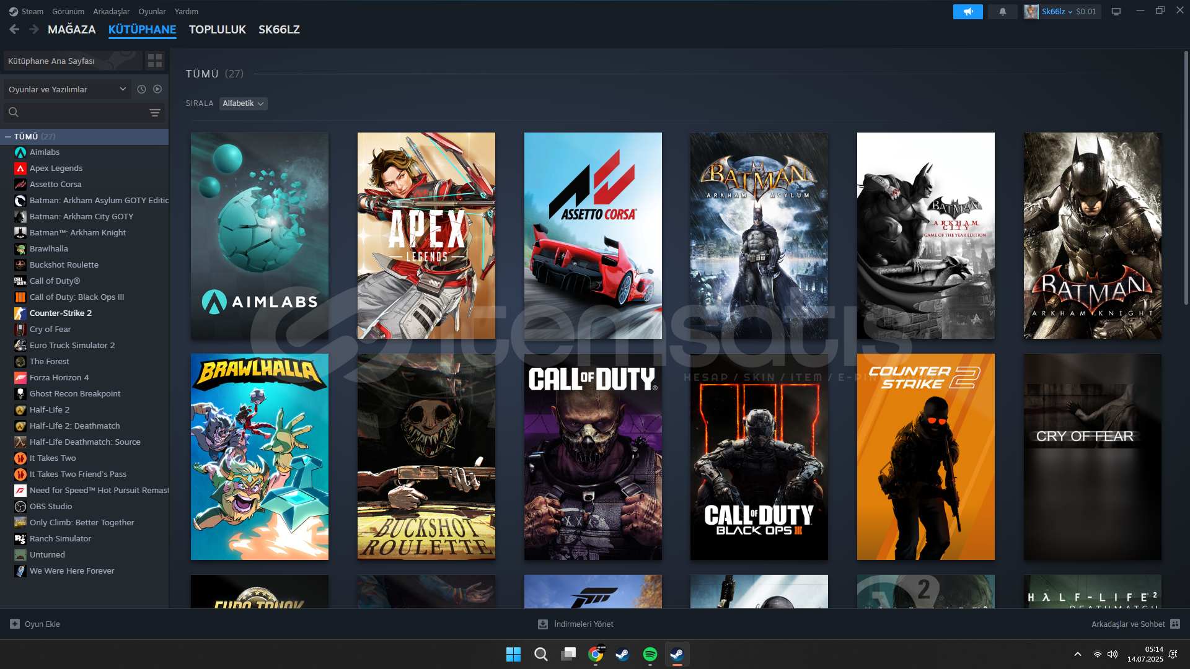Open the Görünüm menu

[68, 12]
